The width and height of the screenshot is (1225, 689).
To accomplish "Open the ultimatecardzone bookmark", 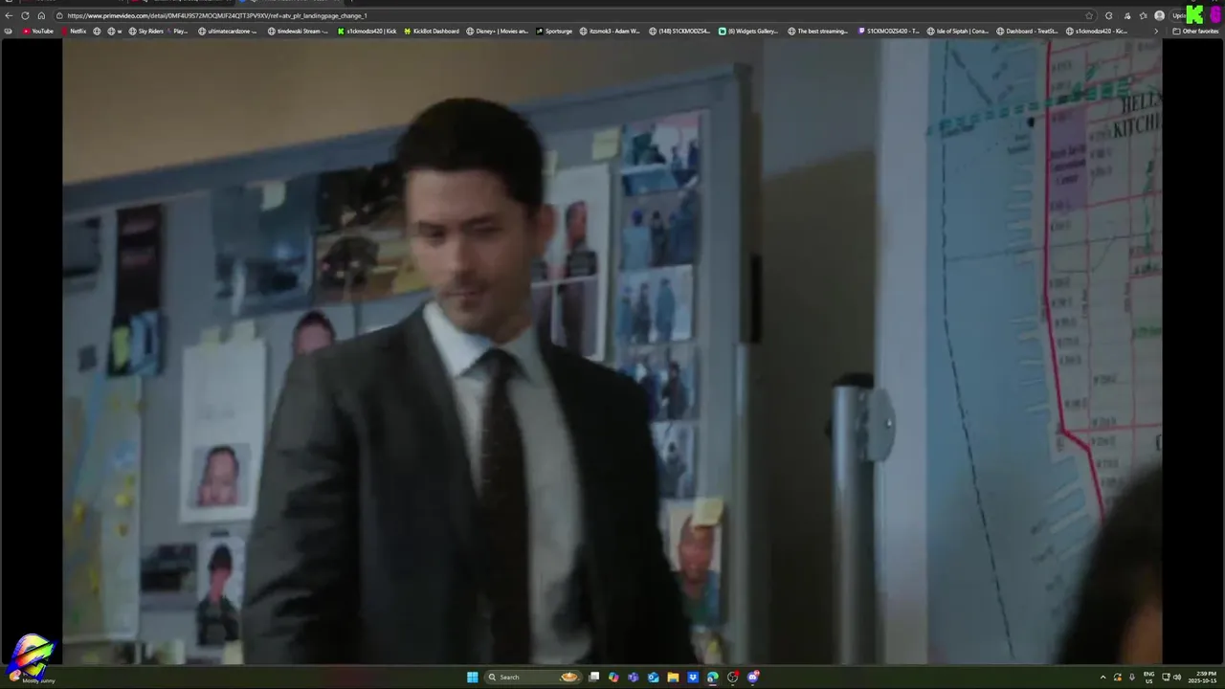I will (x=228, y=31).
